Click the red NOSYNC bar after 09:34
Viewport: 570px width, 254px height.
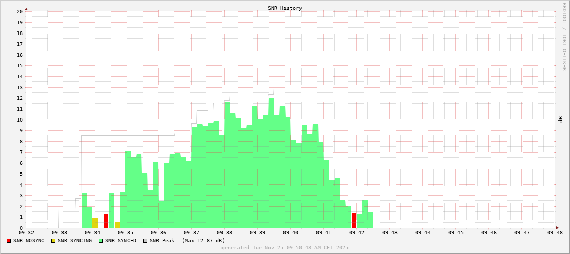pos(106,221)
